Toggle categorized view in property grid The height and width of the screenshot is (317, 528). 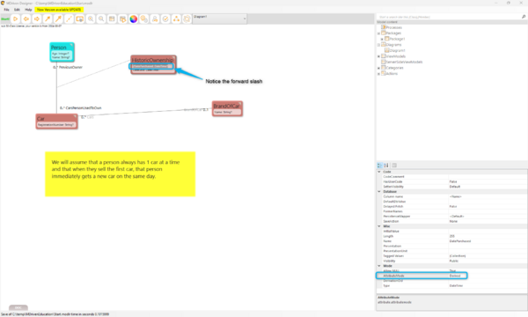[380, 165]
